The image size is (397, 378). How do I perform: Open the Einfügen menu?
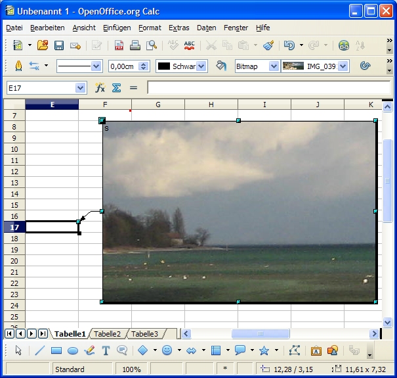point(116,28)
